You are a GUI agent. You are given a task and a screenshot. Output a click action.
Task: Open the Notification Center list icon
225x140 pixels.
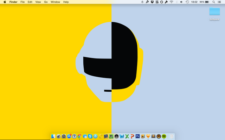click(x=219, y=2)
